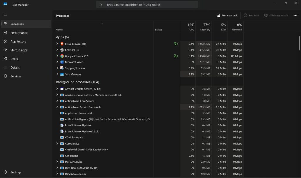The width and height of the screenshot is (301, 178).
Task: Click the Run new task button
Action: click(227, 16)
